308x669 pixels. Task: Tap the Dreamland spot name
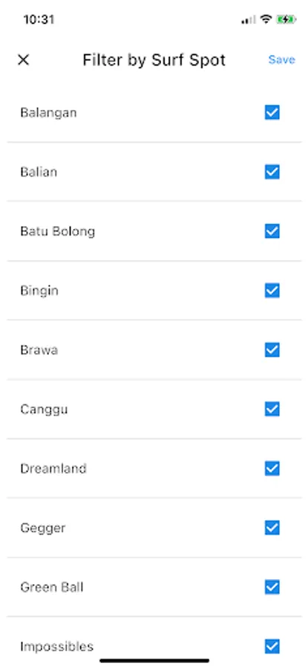point(53,468)
